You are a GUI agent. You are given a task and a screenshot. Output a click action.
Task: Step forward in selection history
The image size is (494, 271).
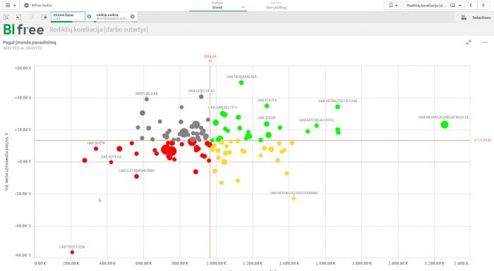click(32, 17)
